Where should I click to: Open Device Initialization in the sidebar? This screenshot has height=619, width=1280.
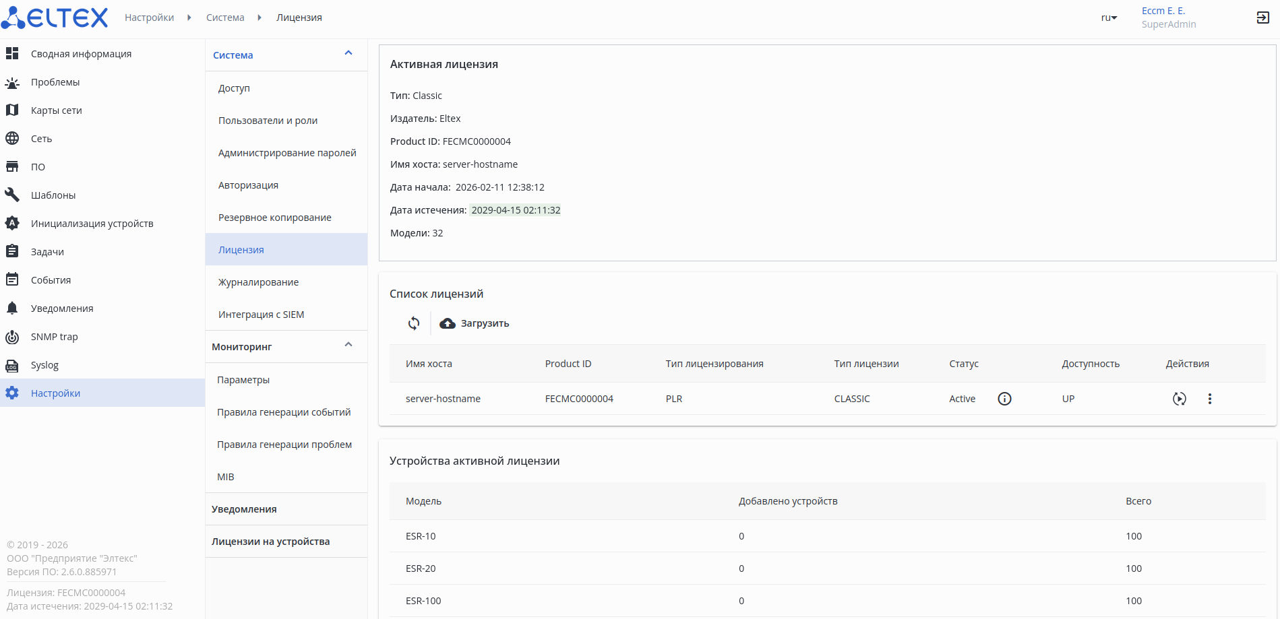tap(92, 224)
